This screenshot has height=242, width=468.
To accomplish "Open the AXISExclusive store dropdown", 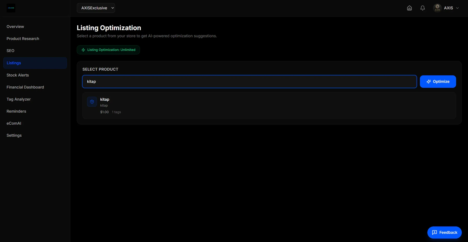I will [x=96, y=8].
